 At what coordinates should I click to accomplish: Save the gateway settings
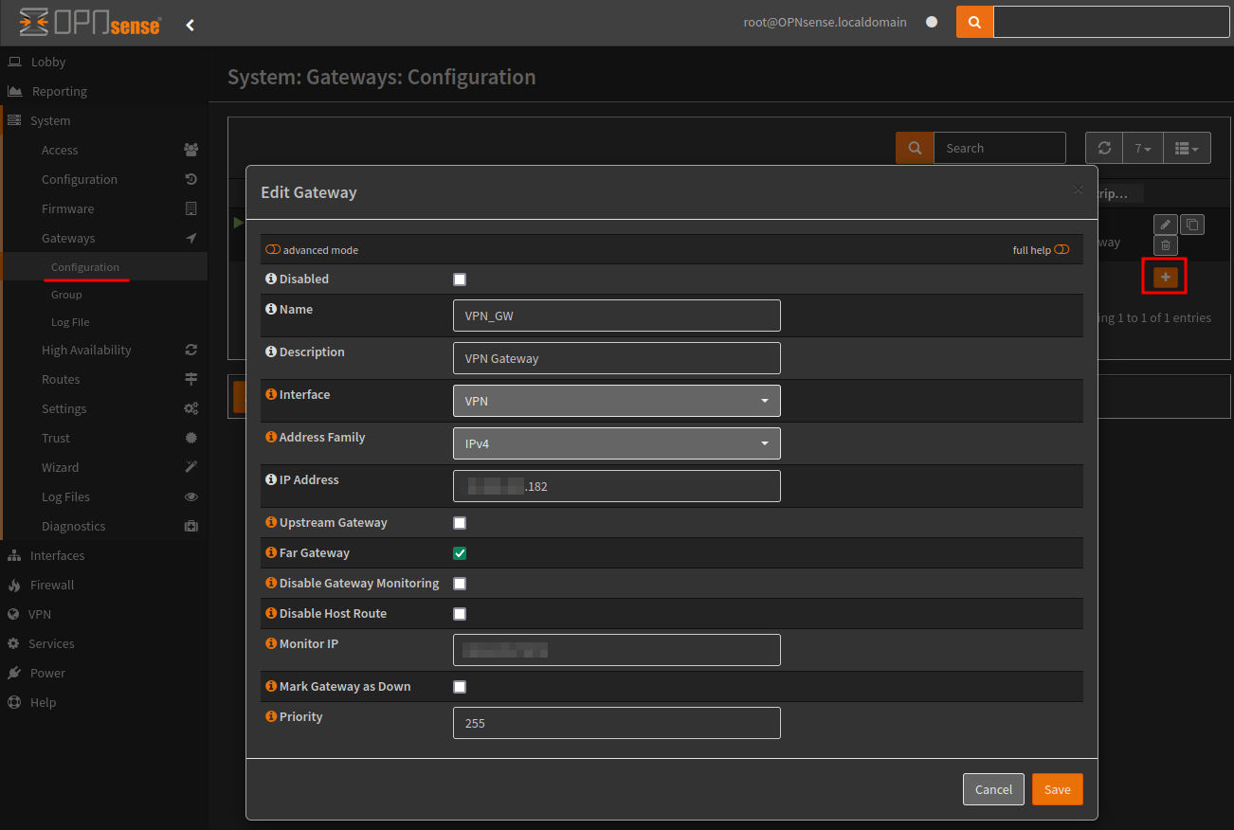pyautogui.click(x=1057, y=789)
